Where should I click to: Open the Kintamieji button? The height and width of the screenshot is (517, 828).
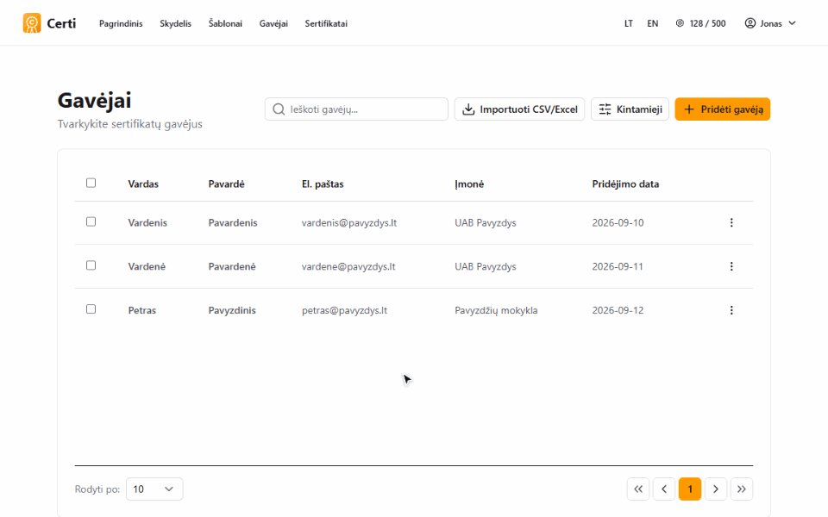click(x=630, y=109)
